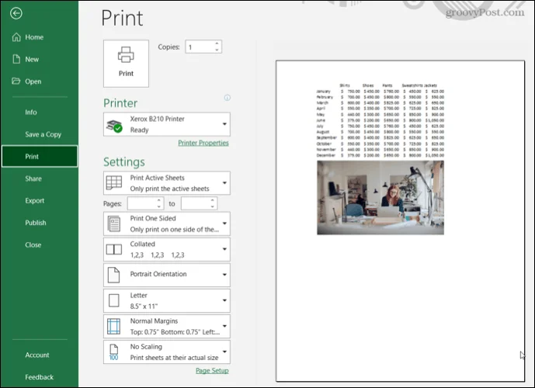
Task: Click the Letter paper size icon
Action: click(113, 301)
